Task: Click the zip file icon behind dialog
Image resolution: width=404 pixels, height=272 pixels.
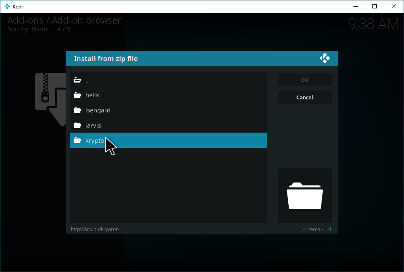Action: point(50,99)
